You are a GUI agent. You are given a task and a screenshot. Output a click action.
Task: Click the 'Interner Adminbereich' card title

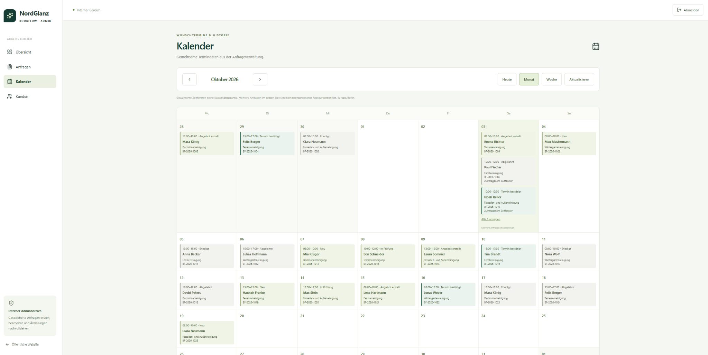coord(25,311)
